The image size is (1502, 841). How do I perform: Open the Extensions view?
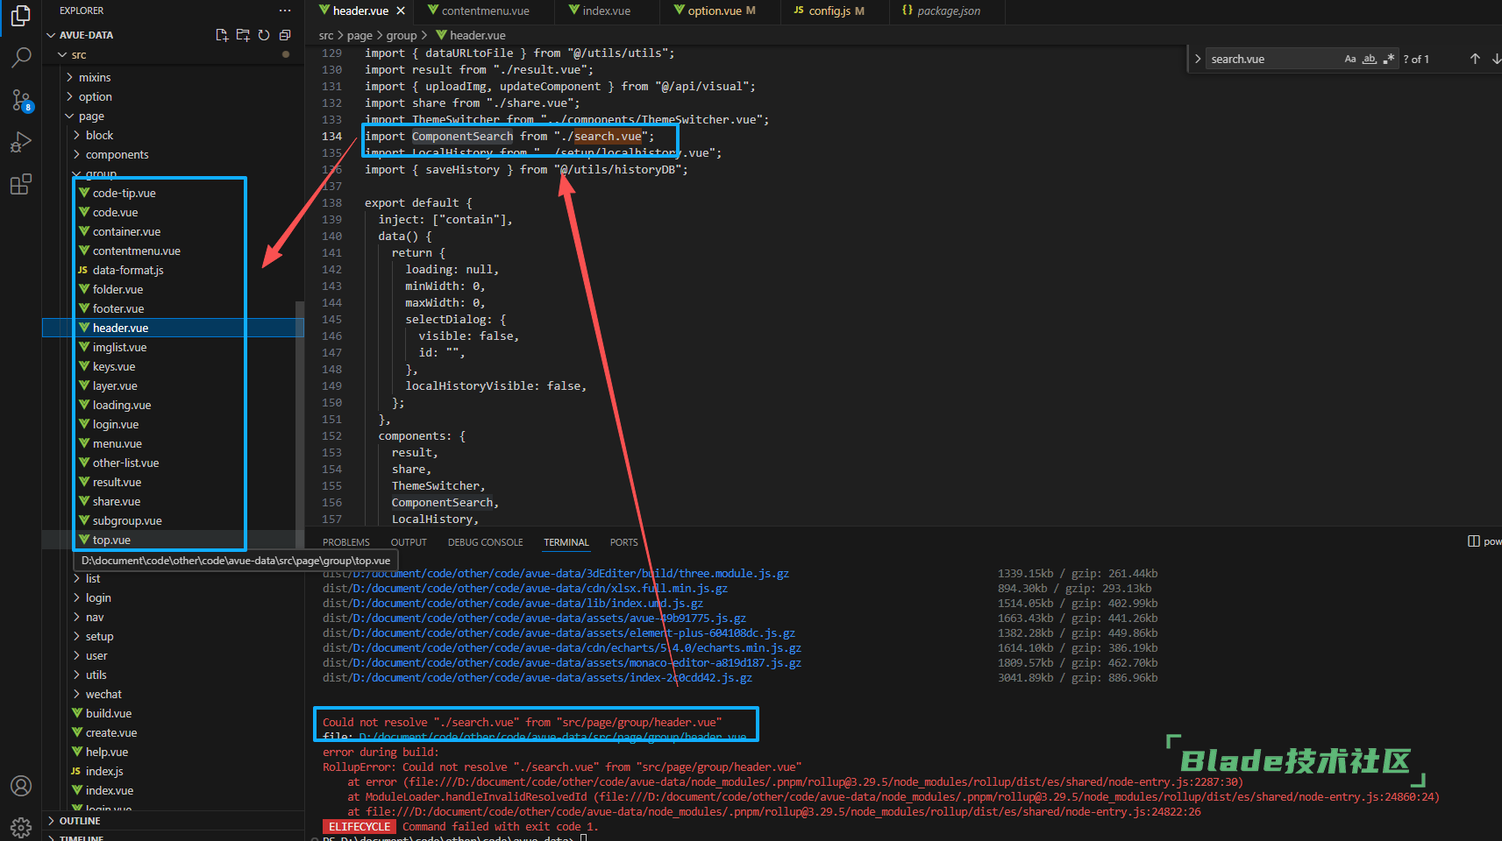coord(21,184)
